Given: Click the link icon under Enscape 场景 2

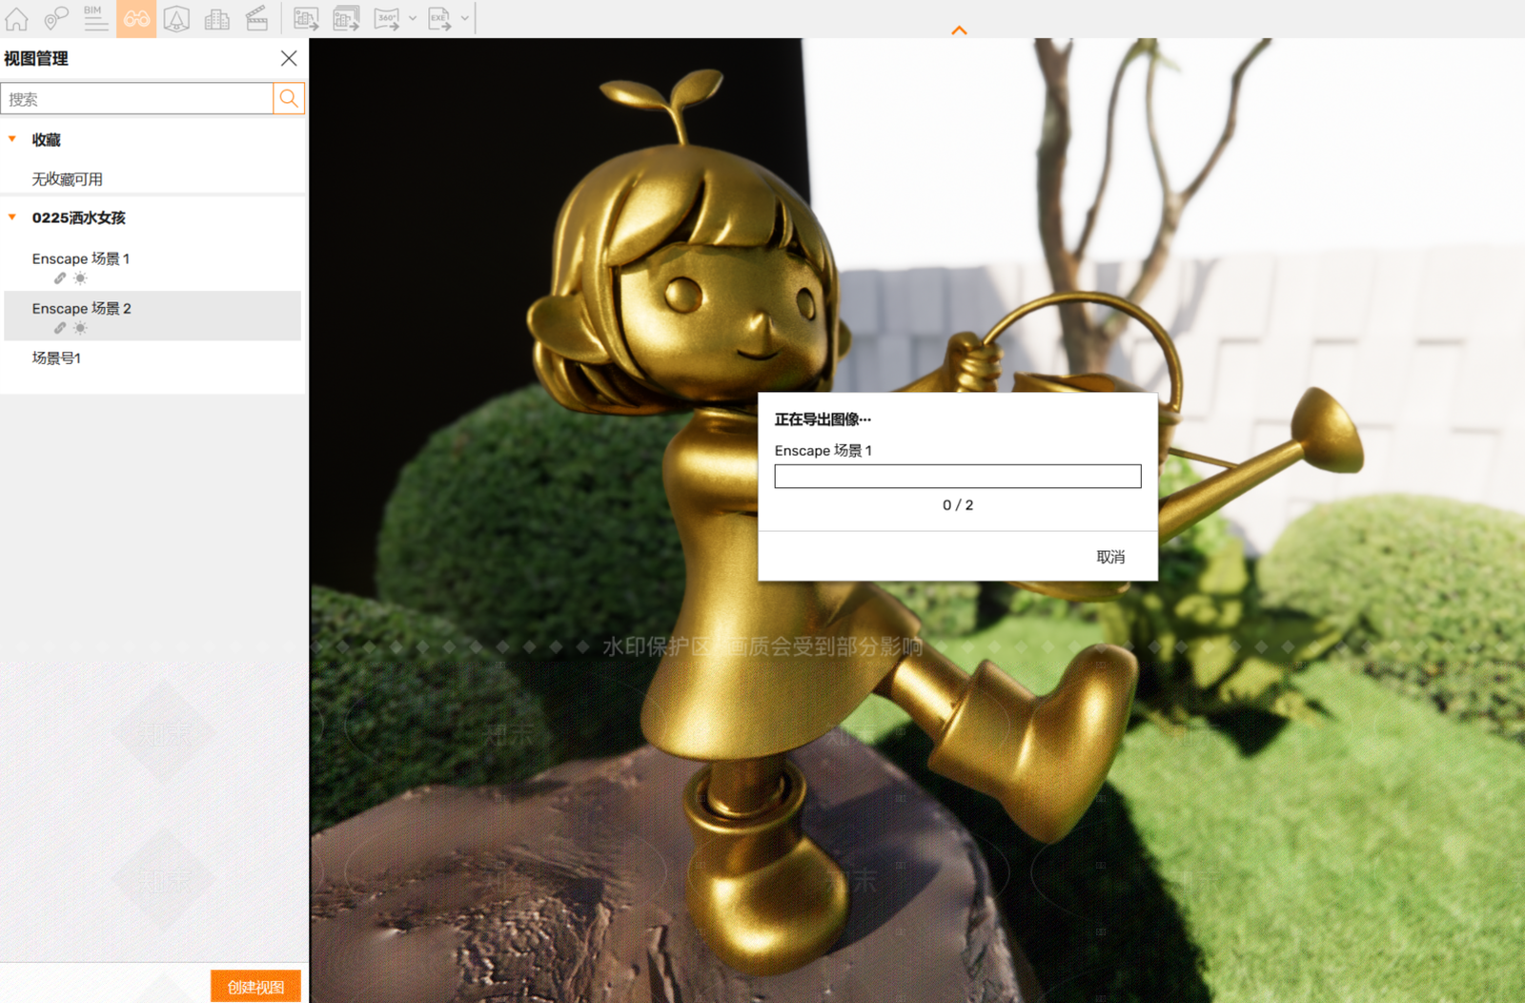Looking at the screenshot, I should pos(60,328).
